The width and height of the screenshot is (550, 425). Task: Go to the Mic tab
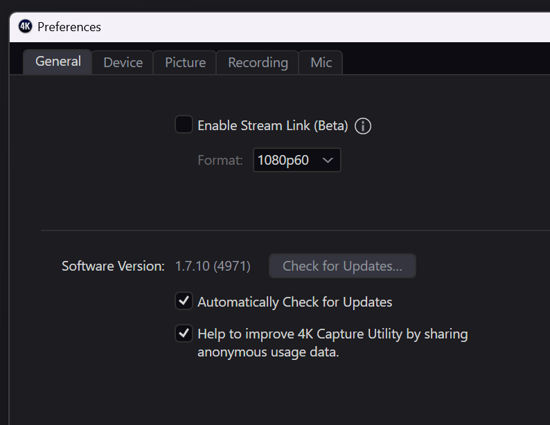click(x=321, y=62)
